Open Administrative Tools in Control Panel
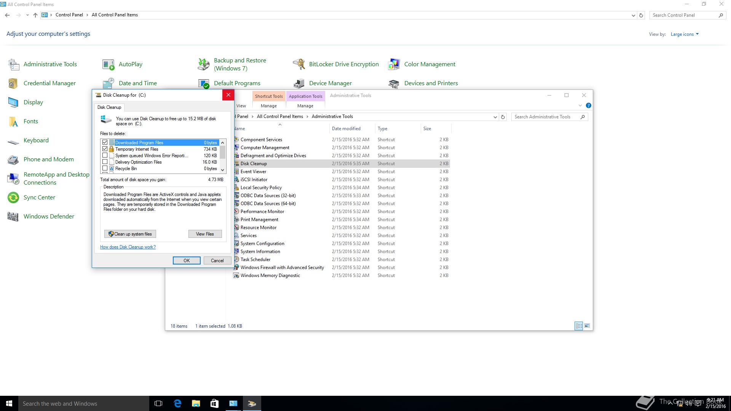 click(x=14, y=64)
